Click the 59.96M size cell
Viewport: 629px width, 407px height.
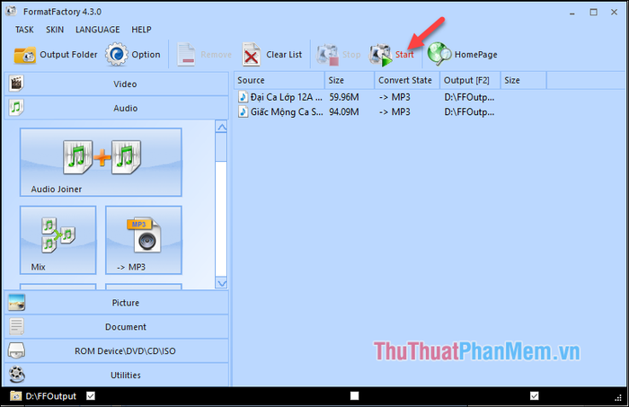click(x=344, y=97)
